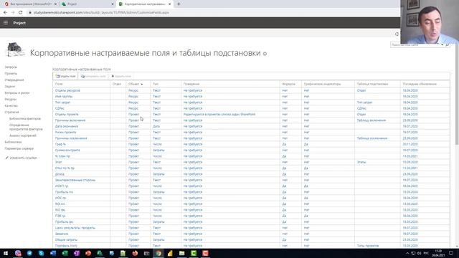Open the app launcher waffle icon
The image size is (459, 258).
coord(6,23)
